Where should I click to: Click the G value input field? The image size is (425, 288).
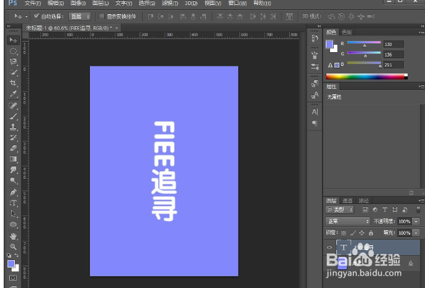393,55
